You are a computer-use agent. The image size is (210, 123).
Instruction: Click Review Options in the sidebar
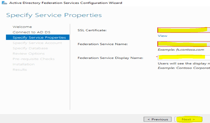coord(29,53)
